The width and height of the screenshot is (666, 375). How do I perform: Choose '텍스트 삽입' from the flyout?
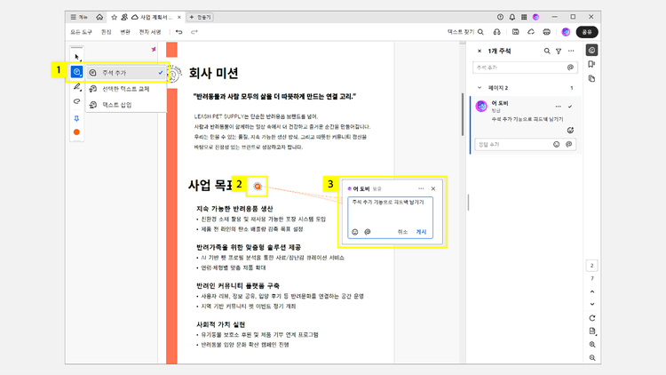[126, 105]
